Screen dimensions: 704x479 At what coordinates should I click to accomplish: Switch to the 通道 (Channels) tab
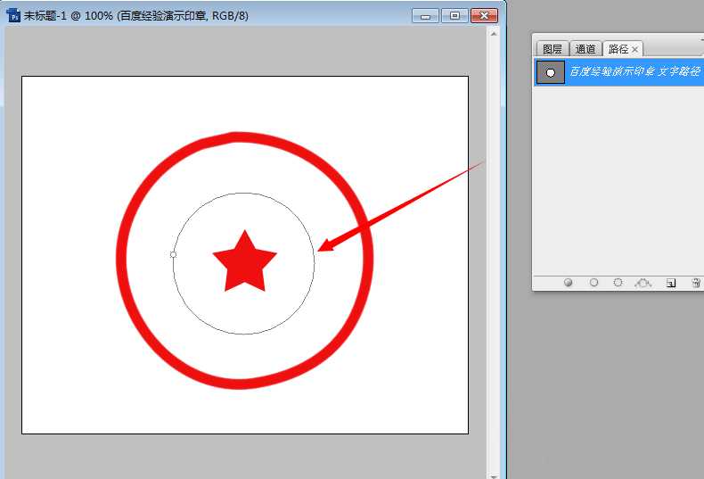[x=585, y=50]
